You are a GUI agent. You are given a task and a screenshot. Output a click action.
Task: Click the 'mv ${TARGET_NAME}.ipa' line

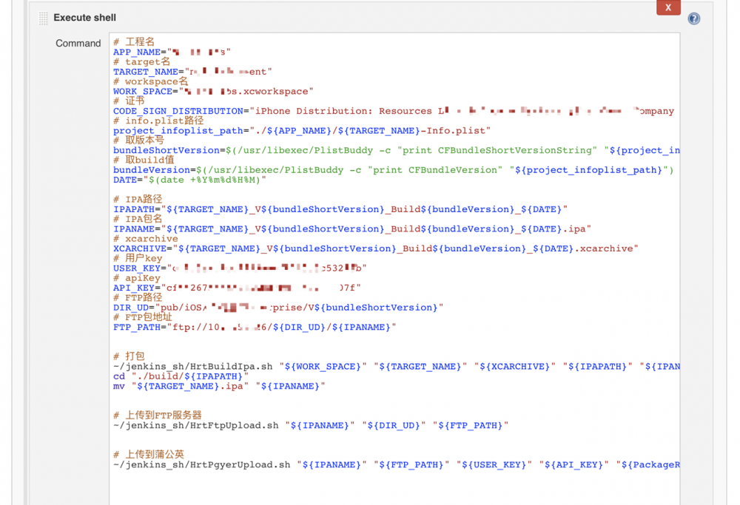point(219,387)
